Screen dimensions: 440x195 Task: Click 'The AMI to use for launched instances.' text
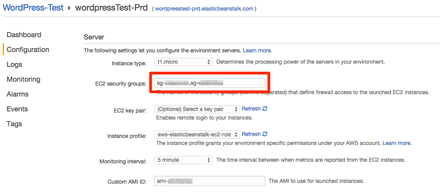click(x=316, y=181)
